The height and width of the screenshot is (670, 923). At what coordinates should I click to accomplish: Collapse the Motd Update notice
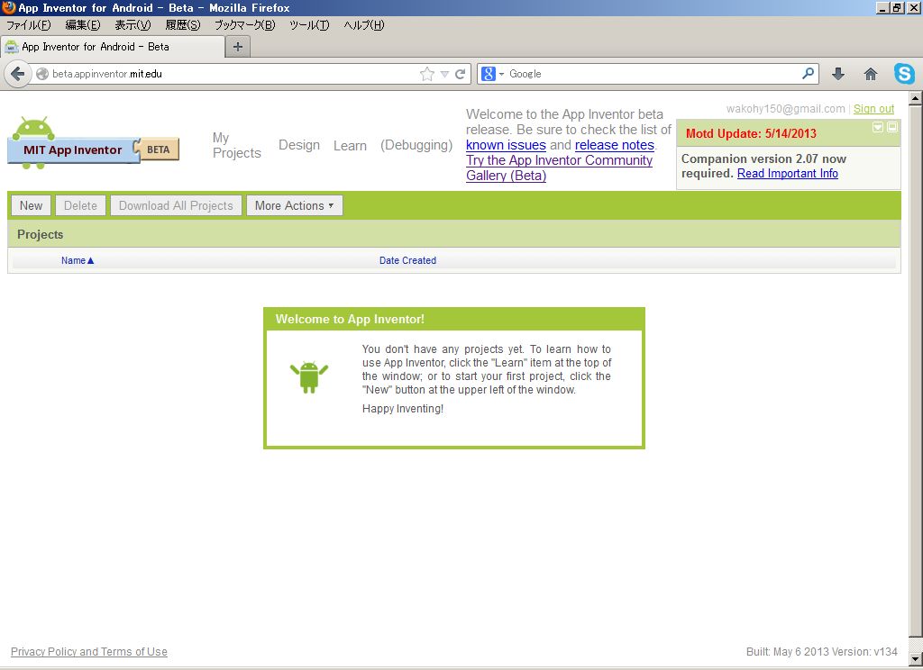point(878,128)
